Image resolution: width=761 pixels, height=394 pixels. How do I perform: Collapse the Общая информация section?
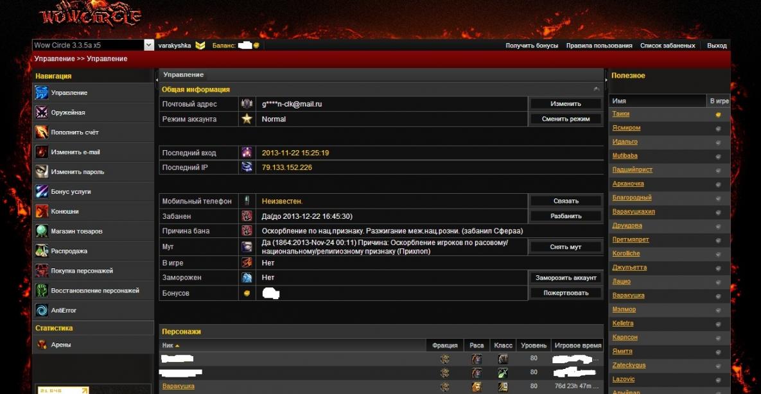597,89
